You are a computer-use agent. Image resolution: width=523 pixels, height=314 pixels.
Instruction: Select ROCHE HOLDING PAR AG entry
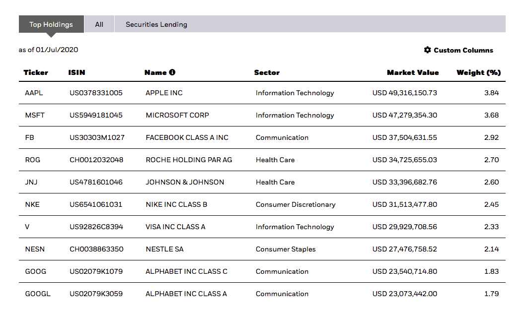pyautogui.click(x=189, y=160)
